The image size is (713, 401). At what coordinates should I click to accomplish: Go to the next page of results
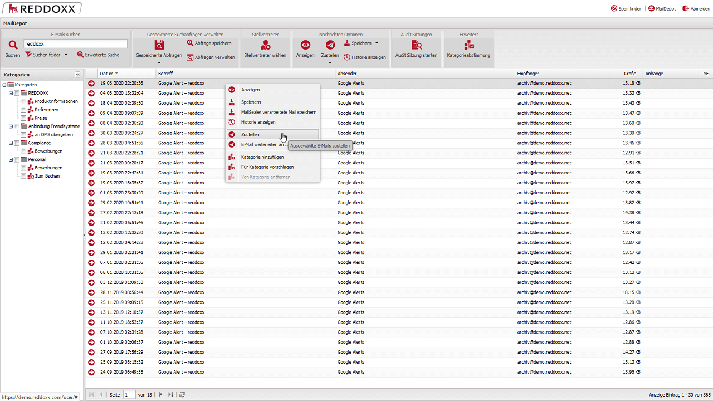[160, 394]
